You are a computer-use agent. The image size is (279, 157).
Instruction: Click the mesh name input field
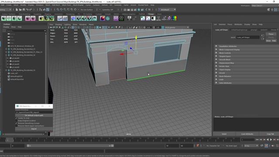tap(248, 38)
